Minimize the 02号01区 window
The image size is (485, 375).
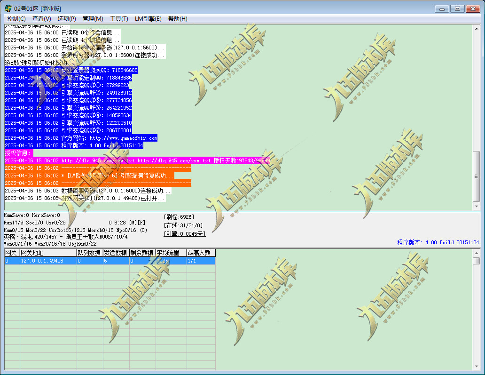(x=442, y=8)
